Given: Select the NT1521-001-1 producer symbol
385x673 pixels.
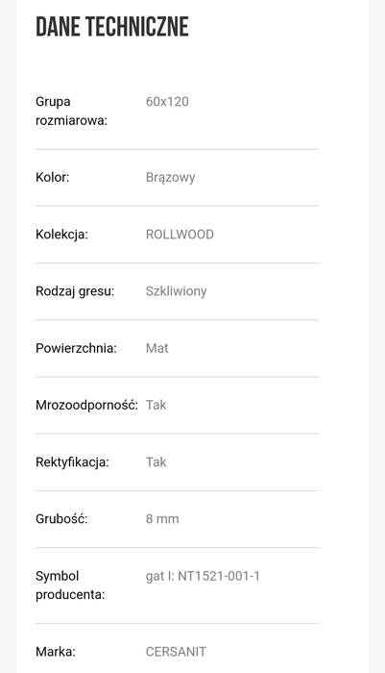Looking at the screenshot, I should [219, 576].
